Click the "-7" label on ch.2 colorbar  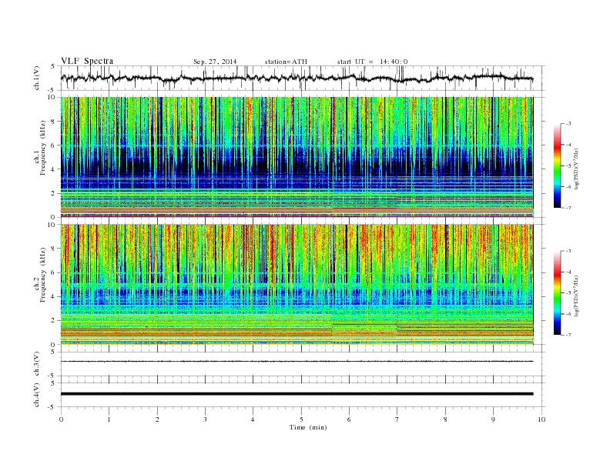click(568, 335)
